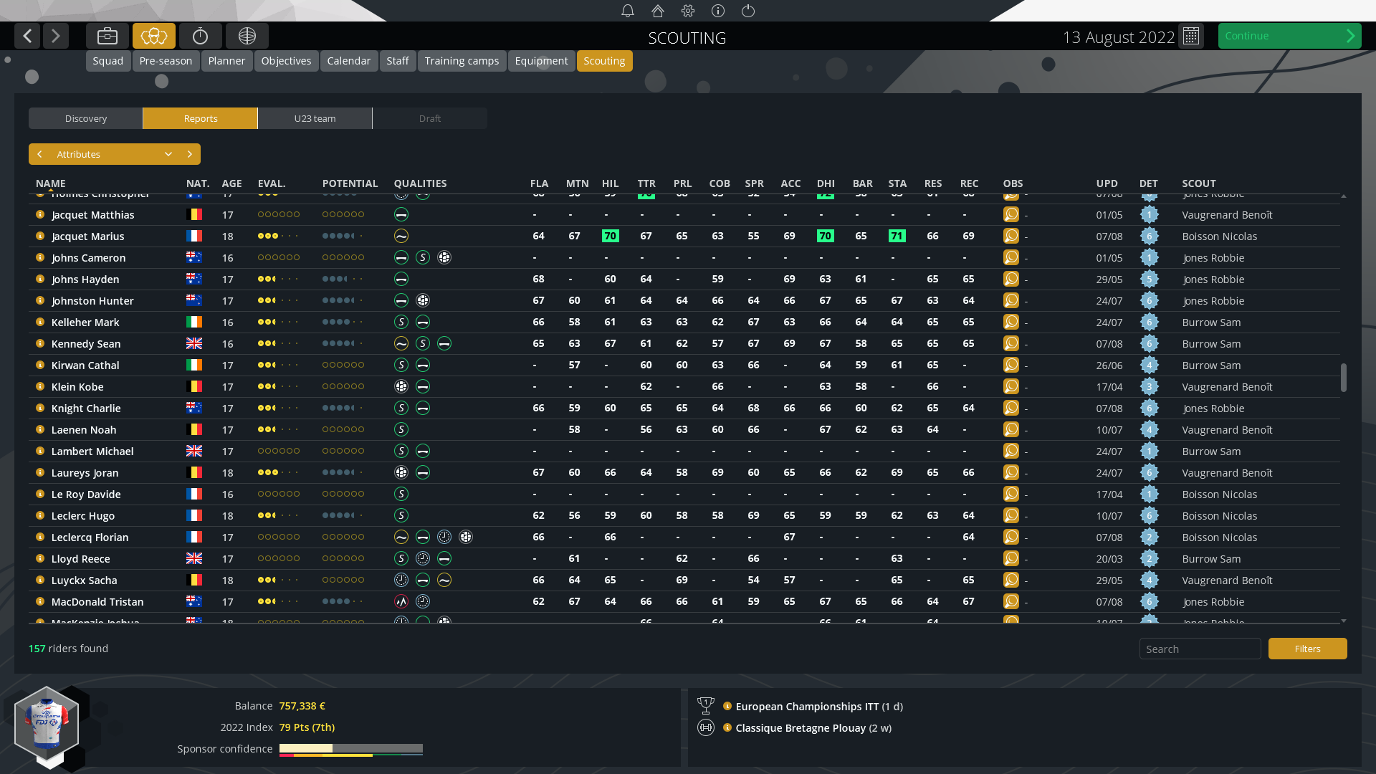Image resolution: width=1376 pixels, height=774 pixels.
Task: Click the stopwatch icon in the toolbar
Action: click(201, 36)
